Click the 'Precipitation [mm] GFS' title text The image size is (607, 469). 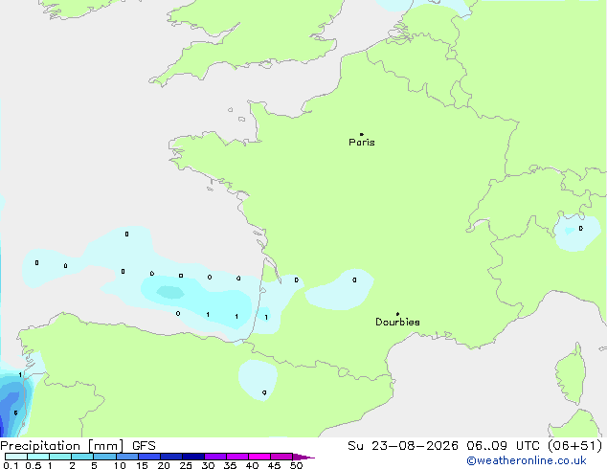(78, 446)
